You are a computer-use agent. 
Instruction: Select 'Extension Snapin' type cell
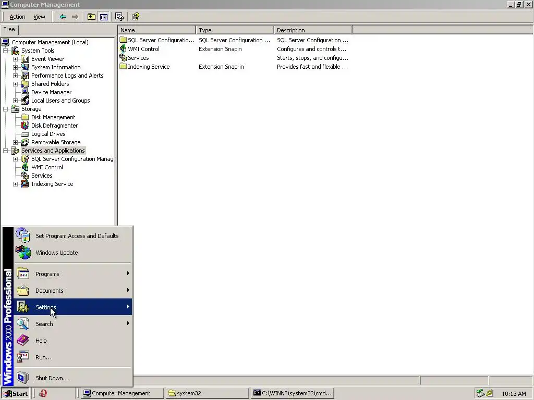pyautogui.click(x=220, y=49)
